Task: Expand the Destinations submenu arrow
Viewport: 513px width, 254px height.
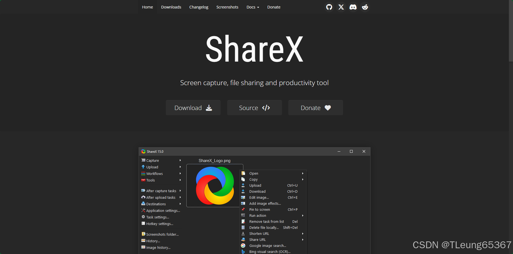Action: pos(180,204)
